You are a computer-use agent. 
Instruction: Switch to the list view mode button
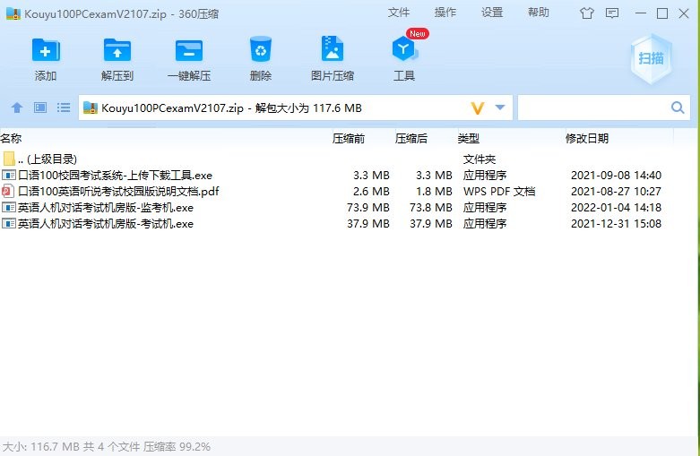(x=64, y=108)
